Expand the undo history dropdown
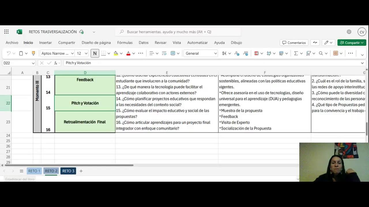Viewport: 369px width, 207px height. [14, 53]
